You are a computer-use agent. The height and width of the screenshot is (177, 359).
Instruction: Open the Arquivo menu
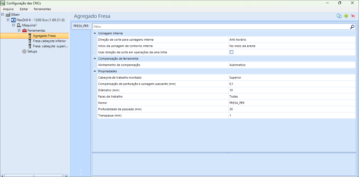[8, 9]
